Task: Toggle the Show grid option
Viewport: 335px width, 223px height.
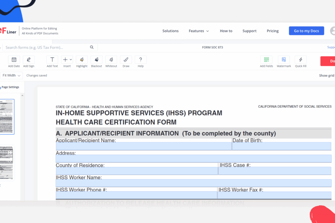Action: click(x=325, y=76)
